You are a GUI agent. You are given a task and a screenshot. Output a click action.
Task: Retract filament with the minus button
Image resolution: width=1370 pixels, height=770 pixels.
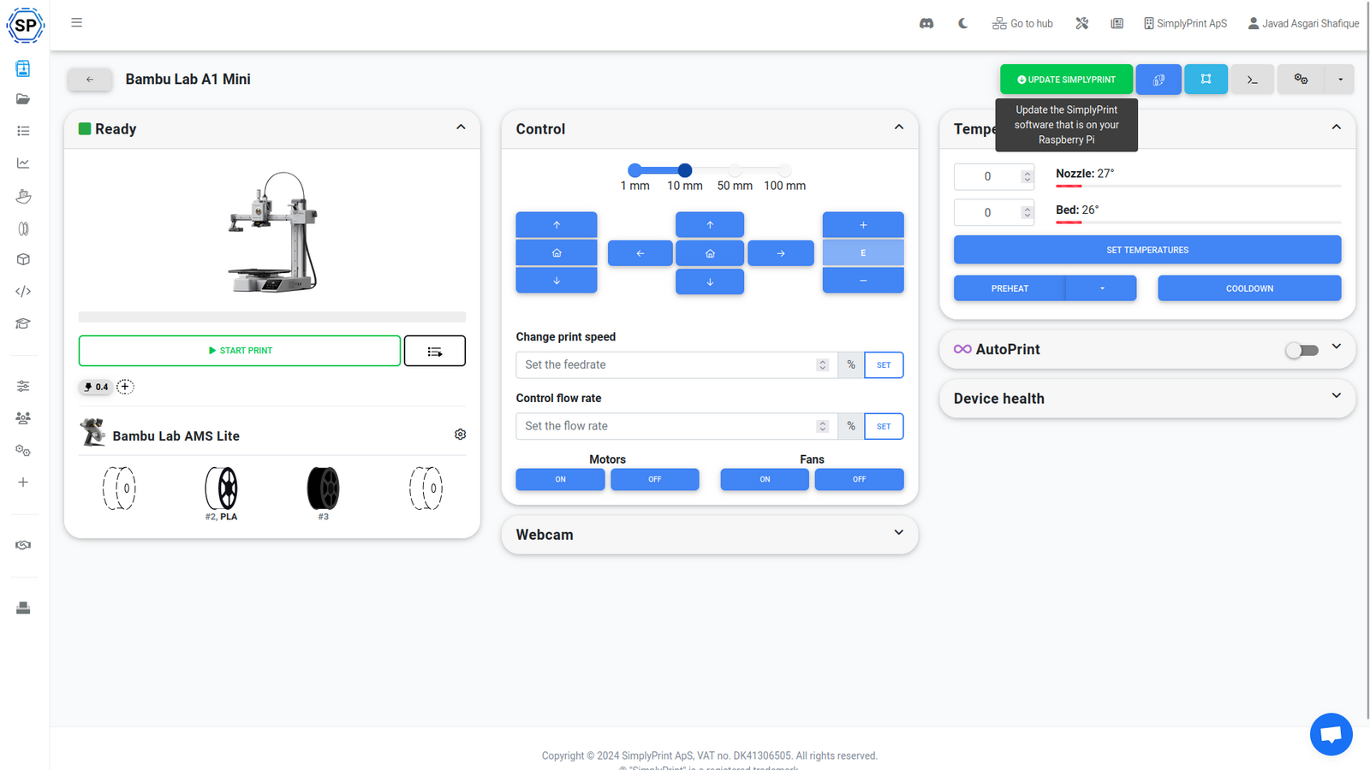863,281
